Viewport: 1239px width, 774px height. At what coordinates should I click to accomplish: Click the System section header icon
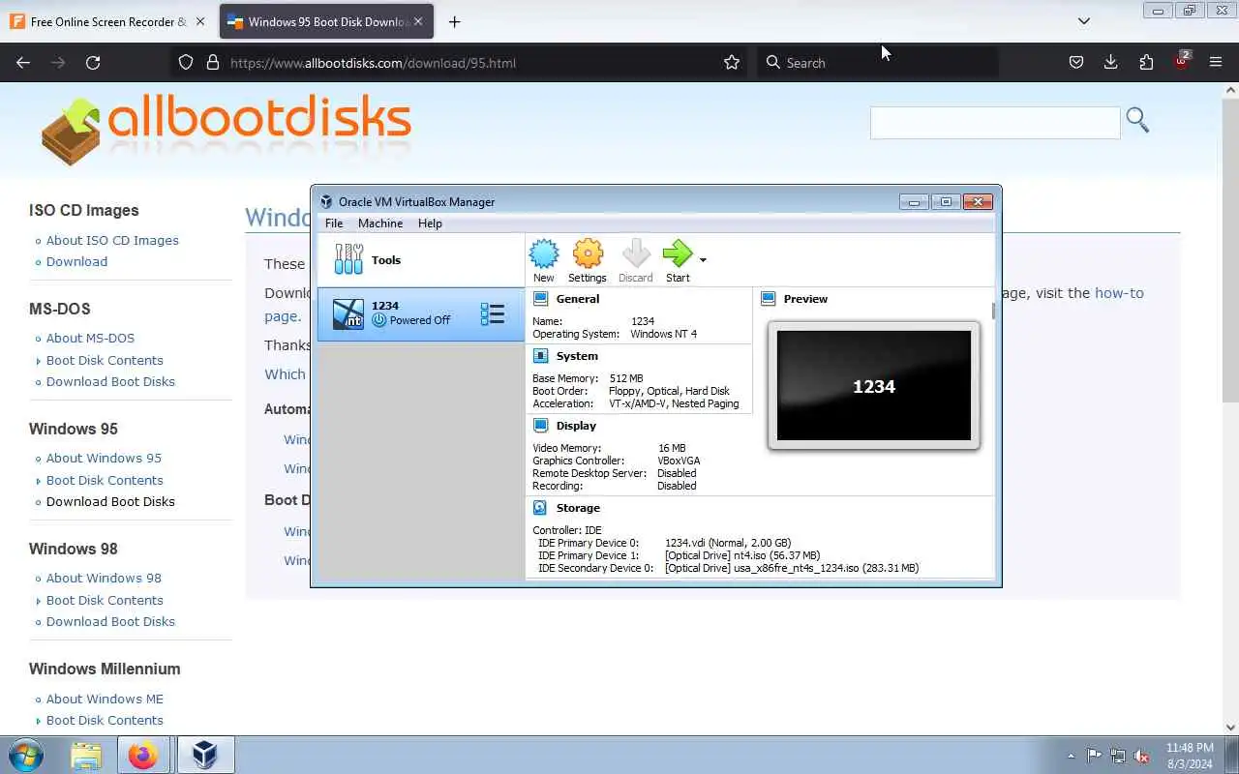pyautogui.click(x=540, y=356)
